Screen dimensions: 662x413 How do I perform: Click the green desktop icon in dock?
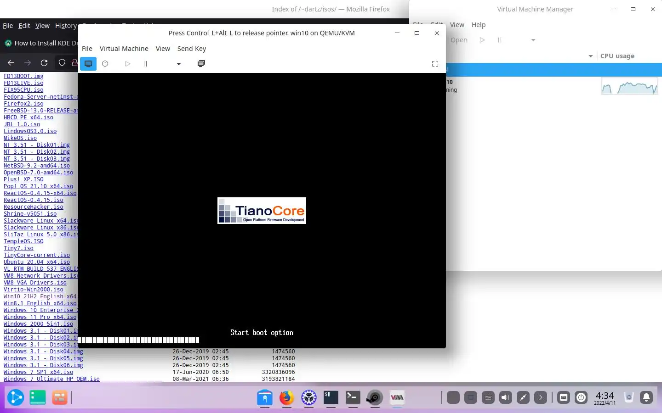coord(38,397)
